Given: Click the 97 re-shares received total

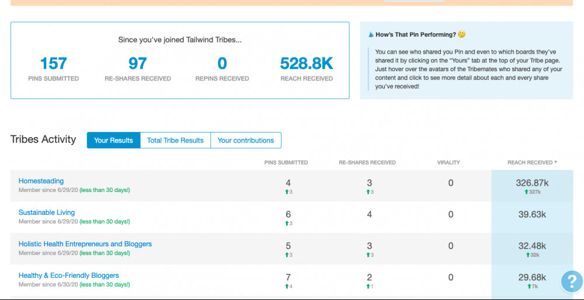Looking at the screenshot, I should coord(138,64).
